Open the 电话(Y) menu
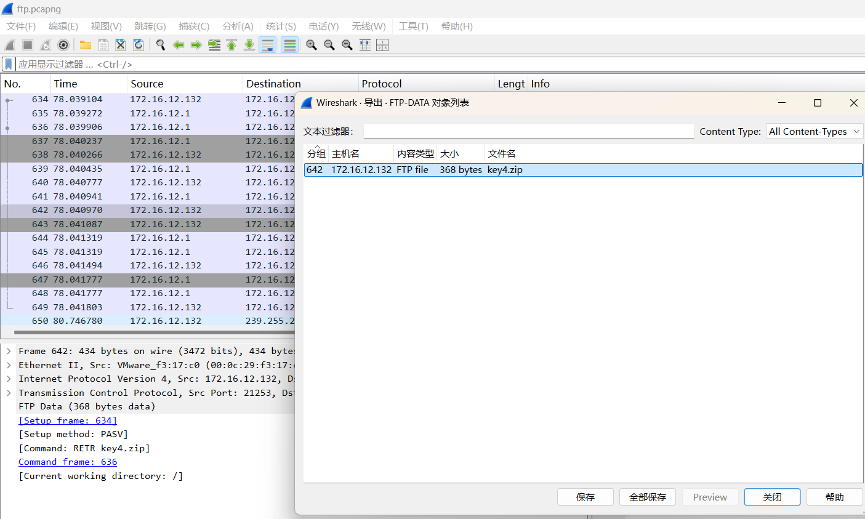 point(324,26)
